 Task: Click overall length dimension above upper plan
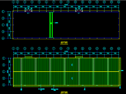pyautogui.click(x=66, y=5)
